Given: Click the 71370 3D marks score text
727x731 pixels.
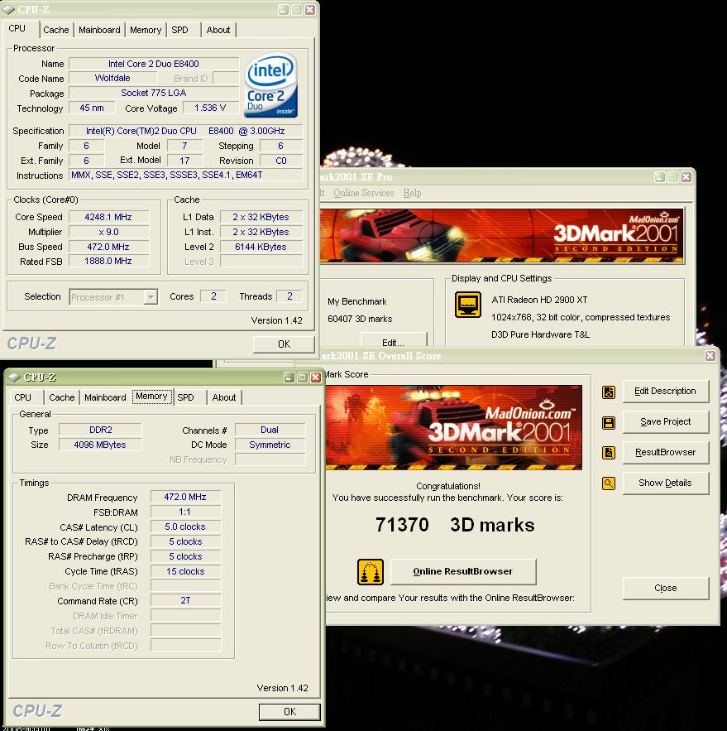Looking at the screenshot, I should 455,525.
